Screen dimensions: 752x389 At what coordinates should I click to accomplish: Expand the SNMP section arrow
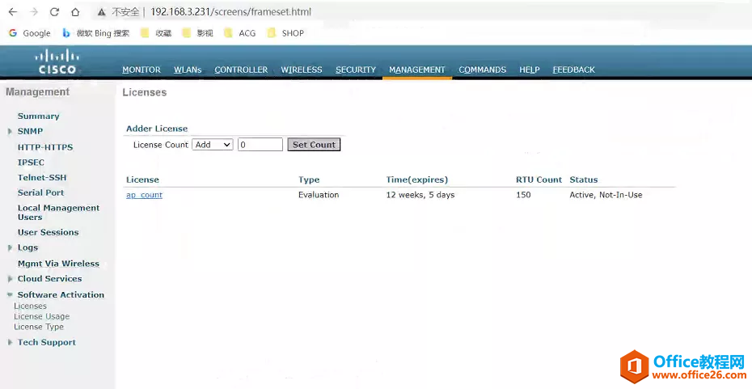coord(10,132)
